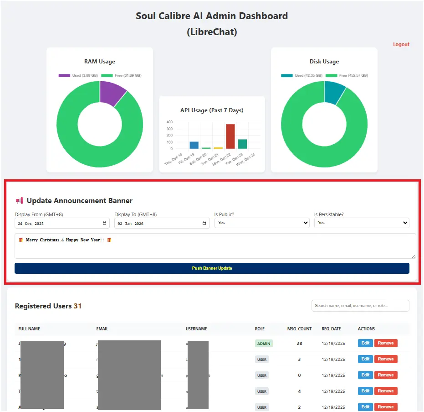Click the blue Fri, Dec 19 API usage bar
The height and width of the screenshot is (412, 424).
[194, 145]
